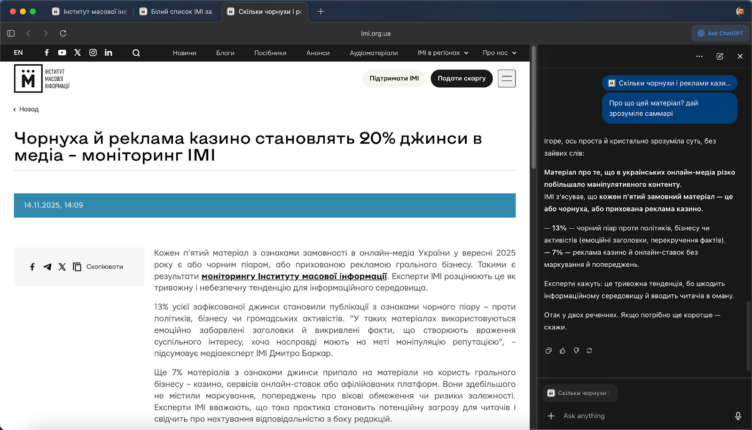Expand the 'ІМІ в регіонах' dropdown
The width and height of the screenshot is (752, 430).
(x=443, y=53)
